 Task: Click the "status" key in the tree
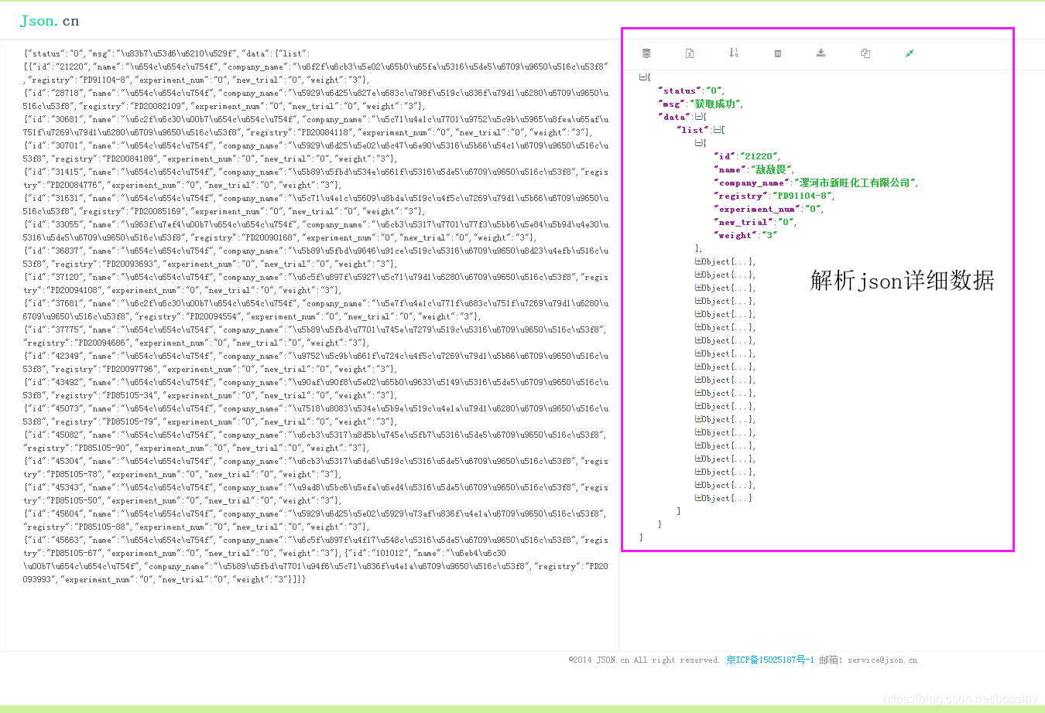[680, 90]
